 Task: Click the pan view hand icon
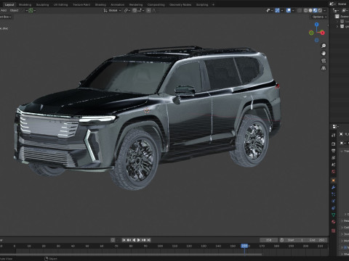pyautogui.click(x=324, y=53)
